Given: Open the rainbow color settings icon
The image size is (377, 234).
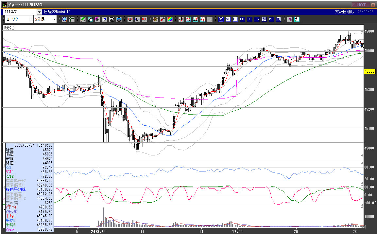Looking at the screenshot, I should pos(170,19).
